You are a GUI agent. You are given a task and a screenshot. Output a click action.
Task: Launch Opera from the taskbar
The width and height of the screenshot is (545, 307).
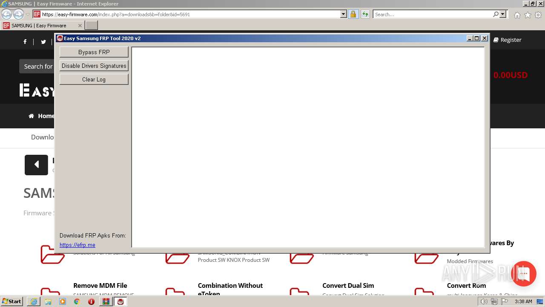[91, 301]
